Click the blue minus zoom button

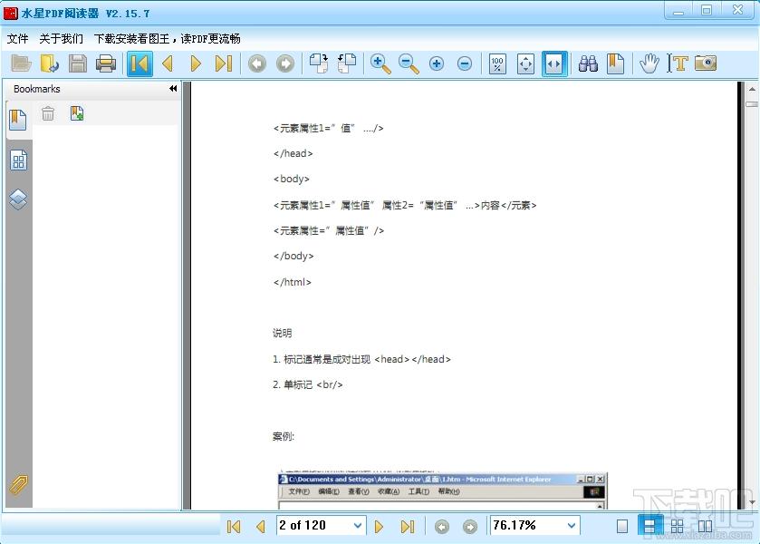coord(465,63)
